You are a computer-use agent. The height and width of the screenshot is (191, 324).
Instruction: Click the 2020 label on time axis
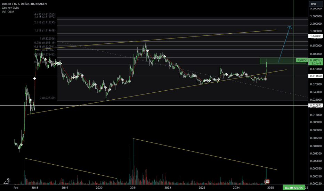99,188
